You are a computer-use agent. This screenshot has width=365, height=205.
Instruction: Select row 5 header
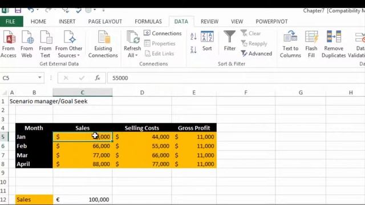coord(4,137)
